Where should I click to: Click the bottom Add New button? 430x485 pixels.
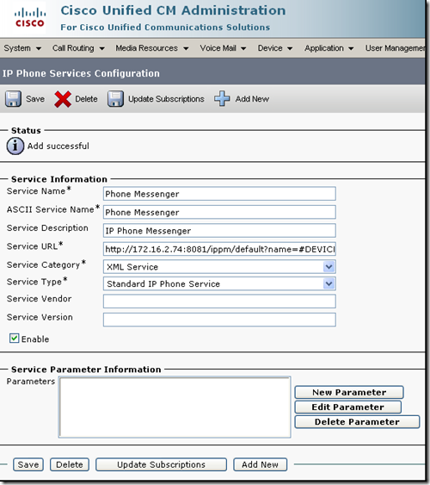coord(261,464)
